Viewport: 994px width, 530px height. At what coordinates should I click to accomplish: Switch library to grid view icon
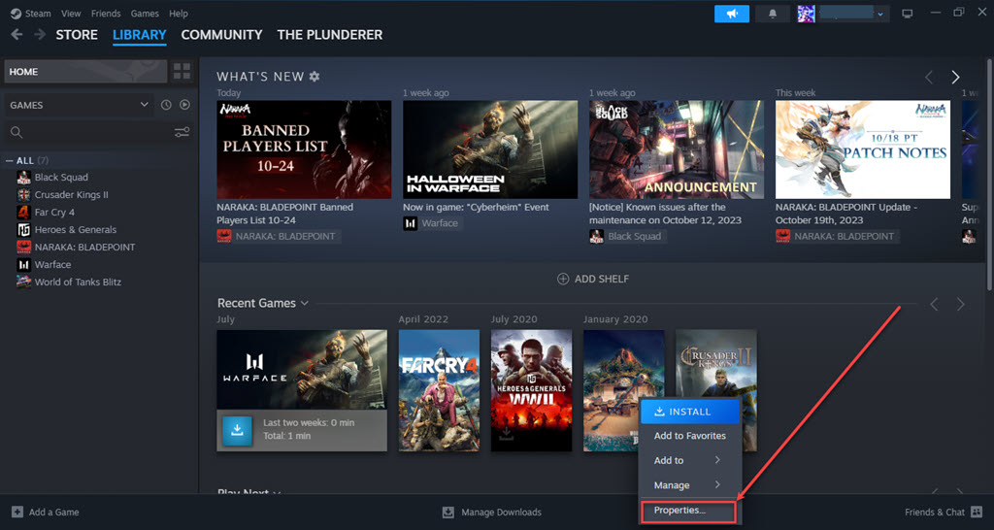pos(182,72)
